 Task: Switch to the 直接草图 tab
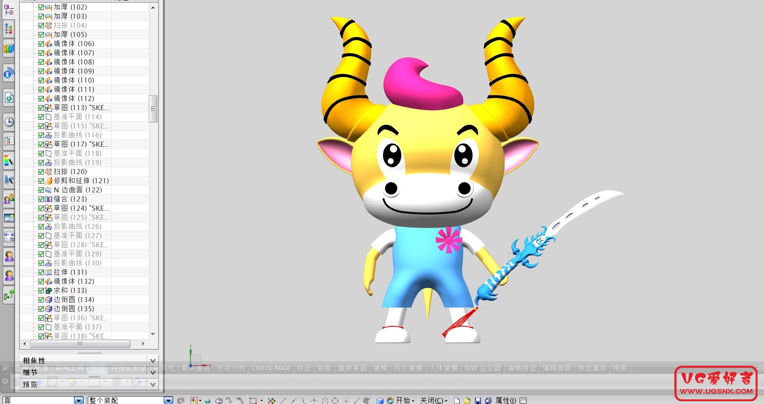[352, 368]
